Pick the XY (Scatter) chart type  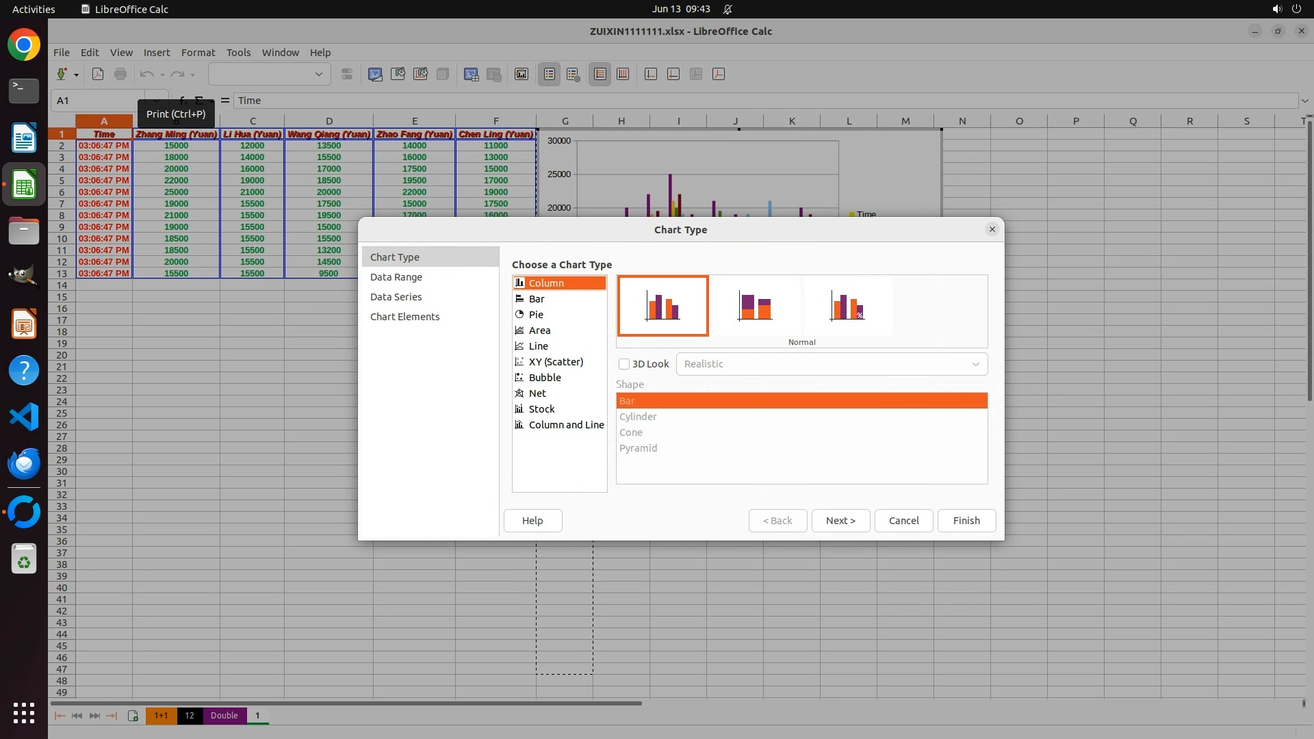click(555, 362)
